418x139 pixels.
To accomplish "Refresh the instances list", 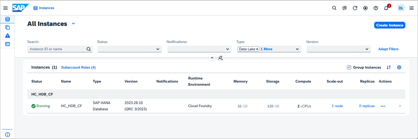I will point(355,8).
